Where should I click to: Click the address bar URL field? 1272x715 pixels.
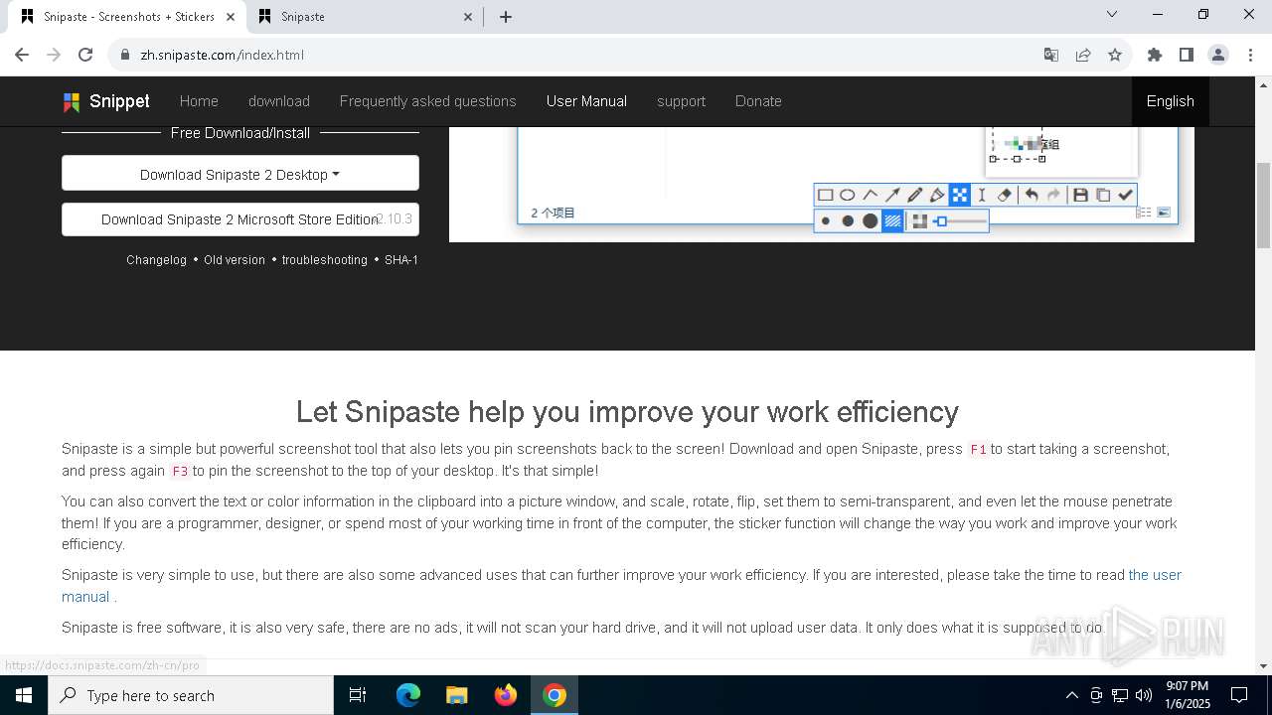point(576,55)
